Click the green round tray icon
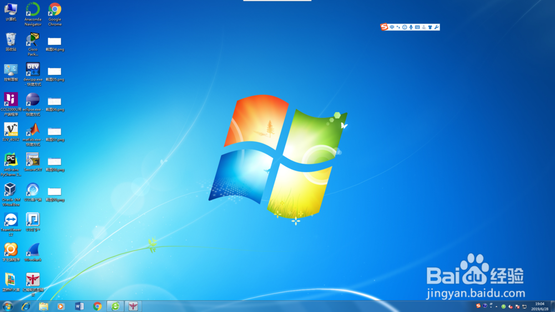The image size is (555, 312). pos(503,306)
